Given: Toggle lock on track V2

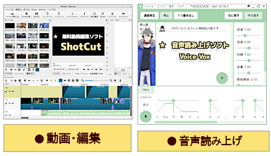Looking at the screenshot, I should coord(6,91).
